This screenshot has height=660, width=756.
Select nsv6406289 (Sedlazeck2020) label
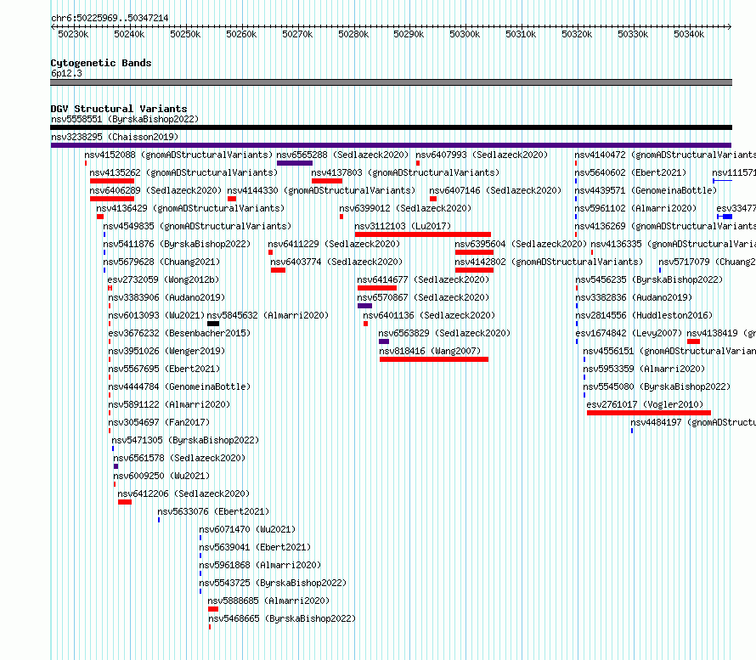coord(155,190)
